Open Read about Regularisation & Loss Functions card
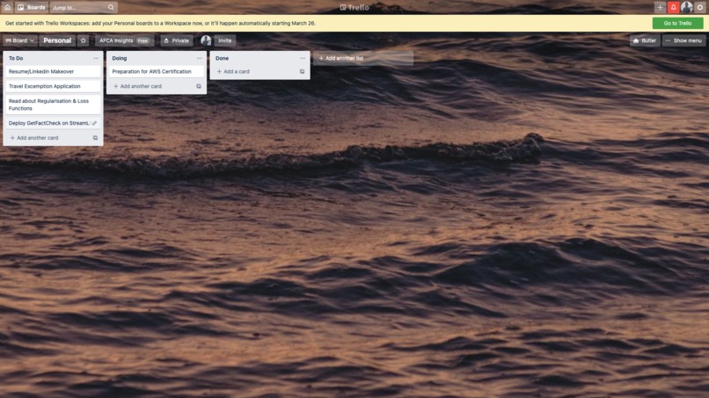This screenshot has height=398, width=709. tap(53, 105)
